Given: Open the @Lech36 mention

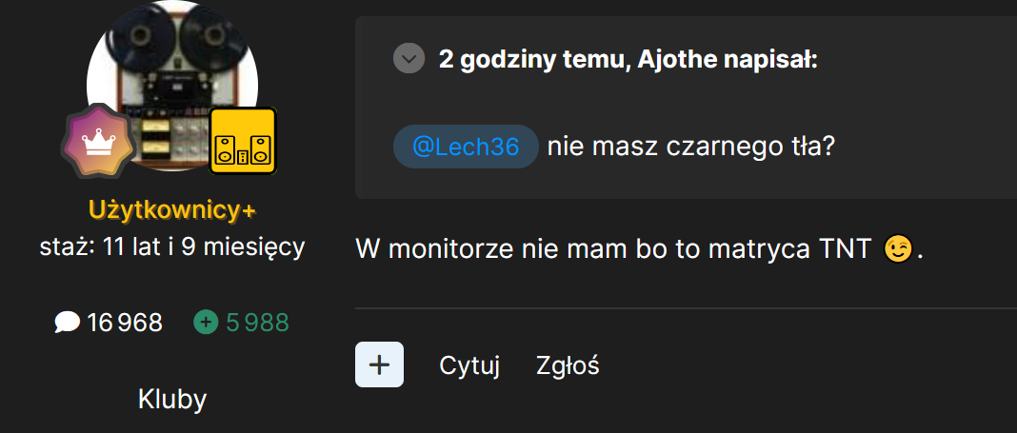Looking at the screenshot, I should (x=466, y=147).
